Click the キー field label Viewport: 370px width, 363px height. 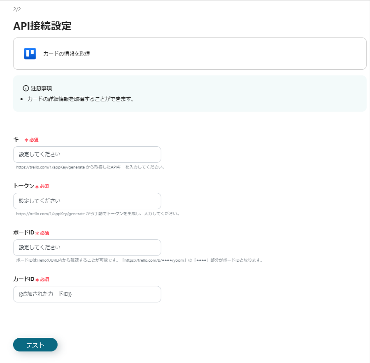[x=19, y=139]
